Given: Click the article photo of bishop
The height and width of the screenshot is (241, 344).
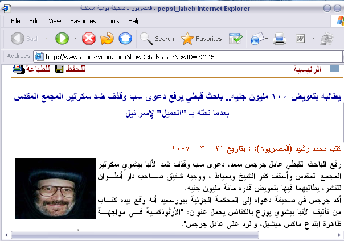Looking at the screenshot, I should tap(55, 189).
